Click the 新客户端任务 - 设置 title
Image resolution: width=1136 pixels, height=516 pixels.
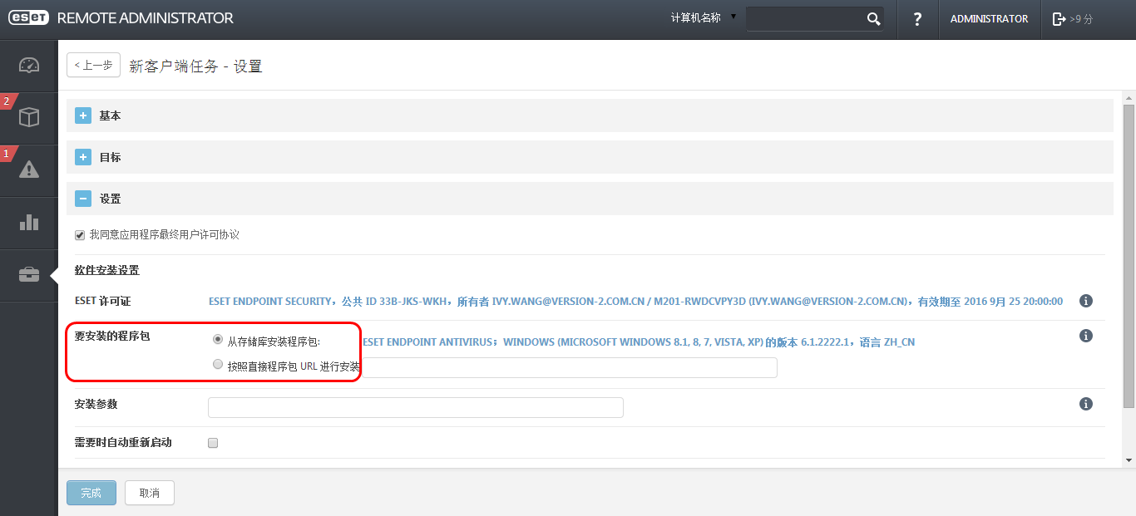pyautogui.click(x=196, y=66)
